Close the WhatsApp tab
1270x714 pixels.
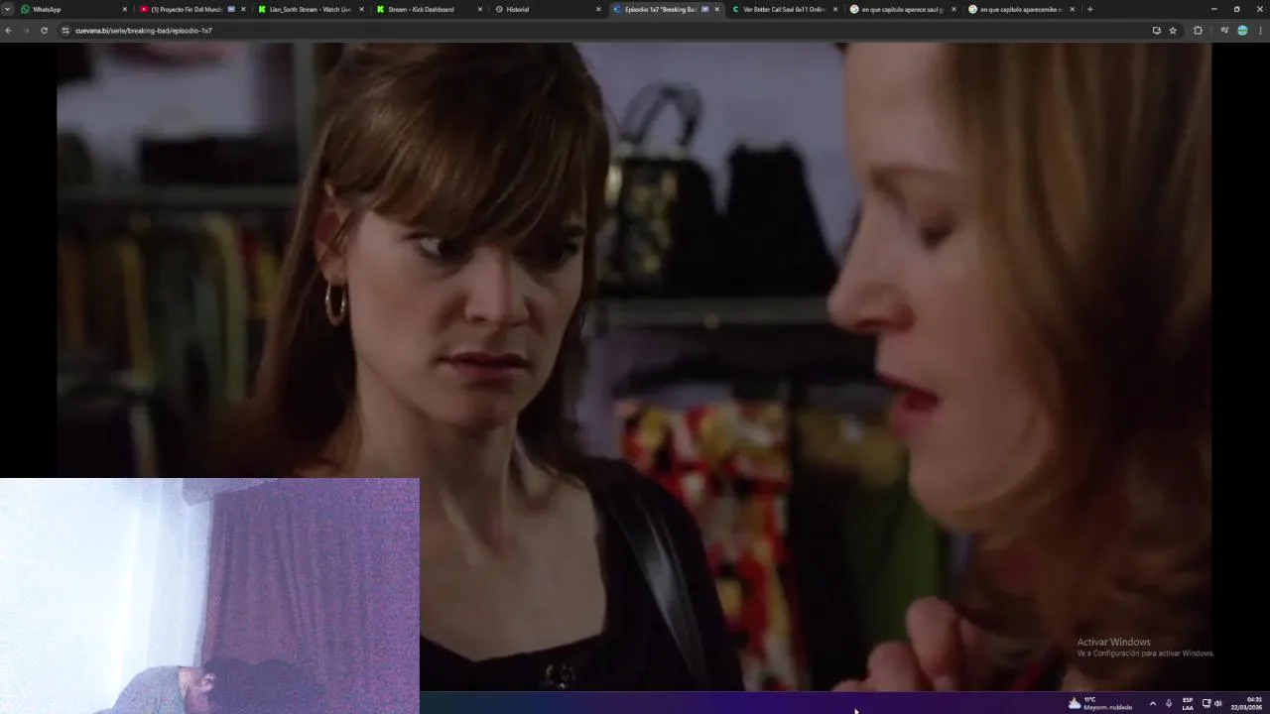coord(125,9)
